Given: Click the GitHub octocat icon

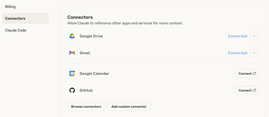Looking at the screenshot, I should (72, 90).
